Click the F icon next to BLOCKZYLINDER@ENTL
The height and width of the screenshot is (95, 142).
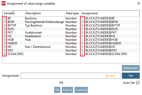pyautogui.click(x=82, y=29)
